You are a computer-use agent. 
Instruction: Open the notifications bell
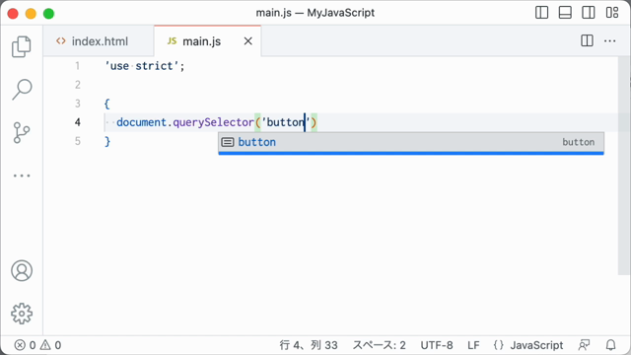point(610,345)
